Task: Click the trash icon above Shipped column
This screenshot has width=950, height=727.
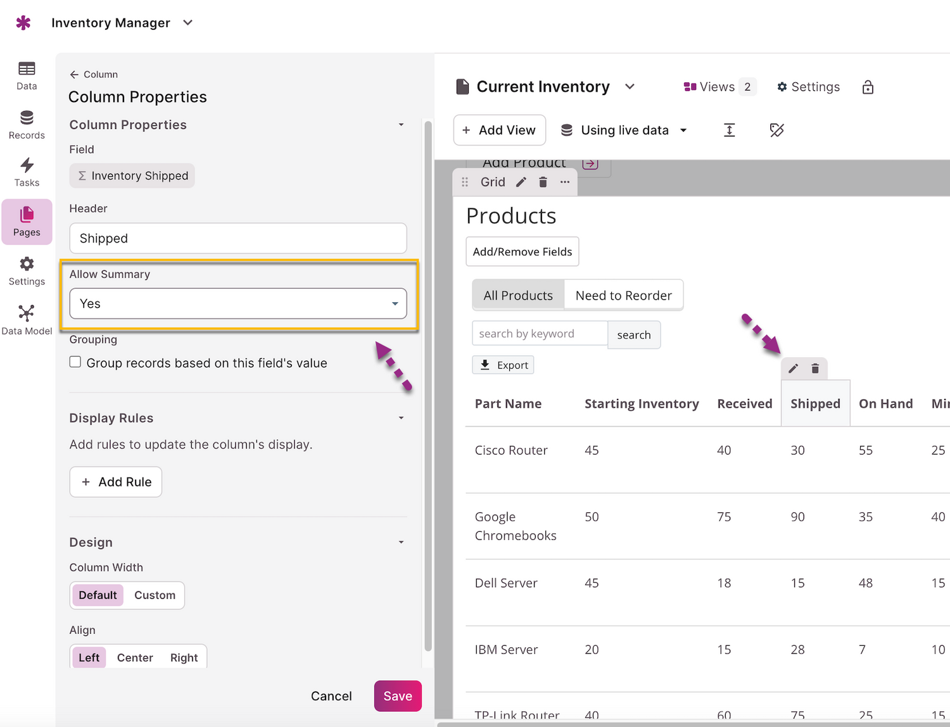Action: 815,369
